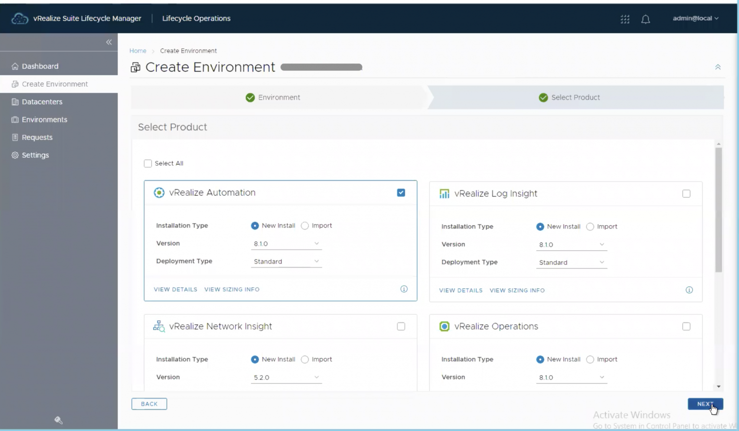Click the Home breadcrumb link

tap(138, 51)
